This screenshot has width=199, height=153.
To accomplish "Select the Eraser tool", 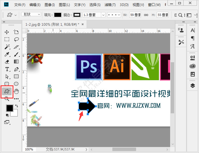I will (x=7, y=62).
